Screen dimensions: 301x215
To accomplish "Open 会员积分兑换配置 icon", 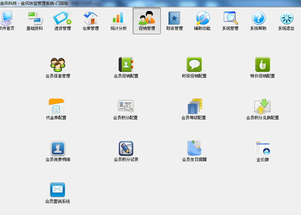I will click(262, 107).
